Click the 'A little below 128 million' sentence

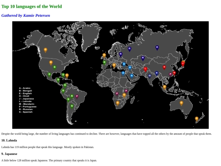(49, 161)
